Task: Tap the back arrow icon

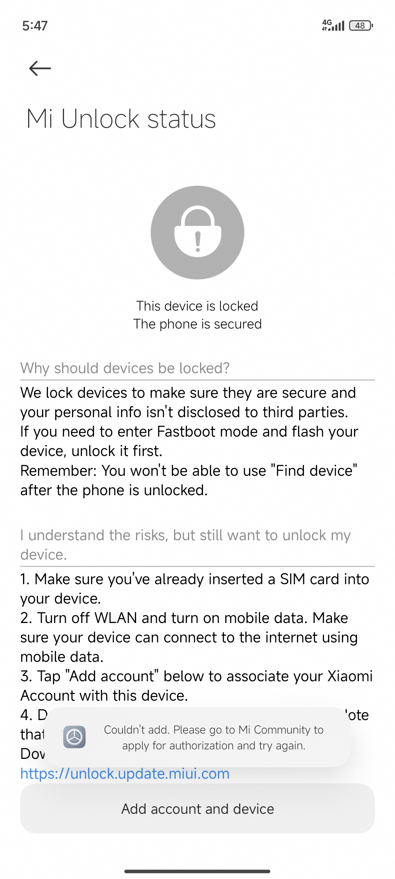Action: [x=40, y=68]
